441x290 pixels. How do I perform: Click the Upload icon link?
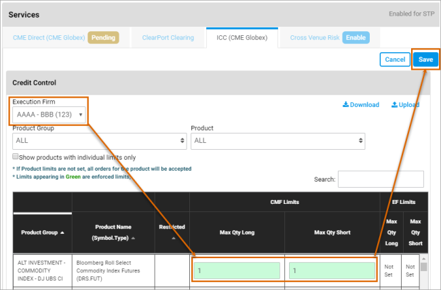tap(404, 105)
